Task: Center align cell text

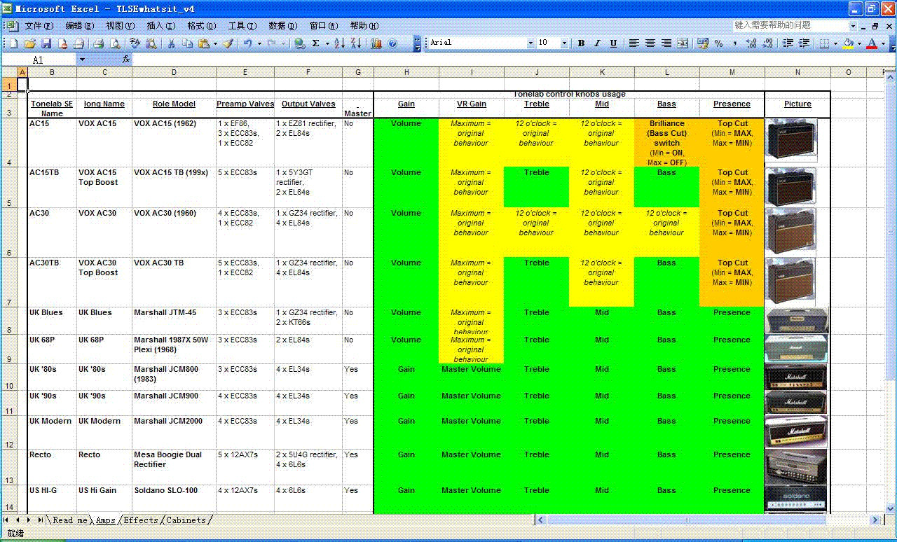Action: point(650,43)
